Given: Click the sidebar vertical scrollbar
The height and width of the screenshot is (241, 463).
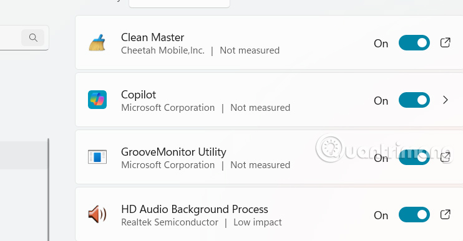Looking at the screenshot, I should 48,190.
